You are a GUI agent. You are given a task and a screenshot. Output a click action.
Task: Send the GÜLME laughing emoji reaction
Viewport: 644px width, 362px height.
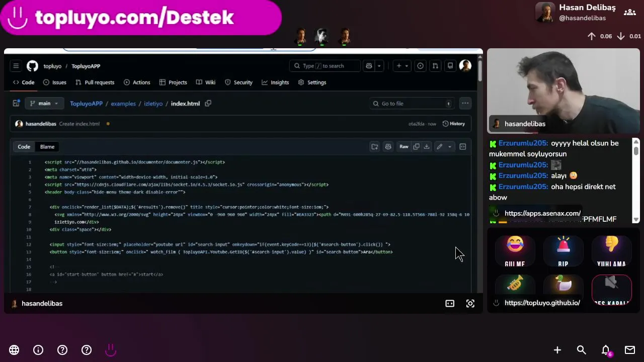[x=515, y=251]
